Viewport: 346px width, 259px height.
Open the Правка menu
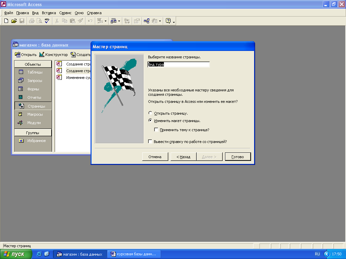[x=23, y=13]
